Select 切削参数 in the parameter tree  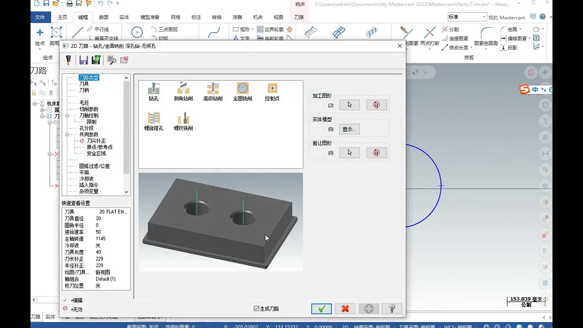89,109
